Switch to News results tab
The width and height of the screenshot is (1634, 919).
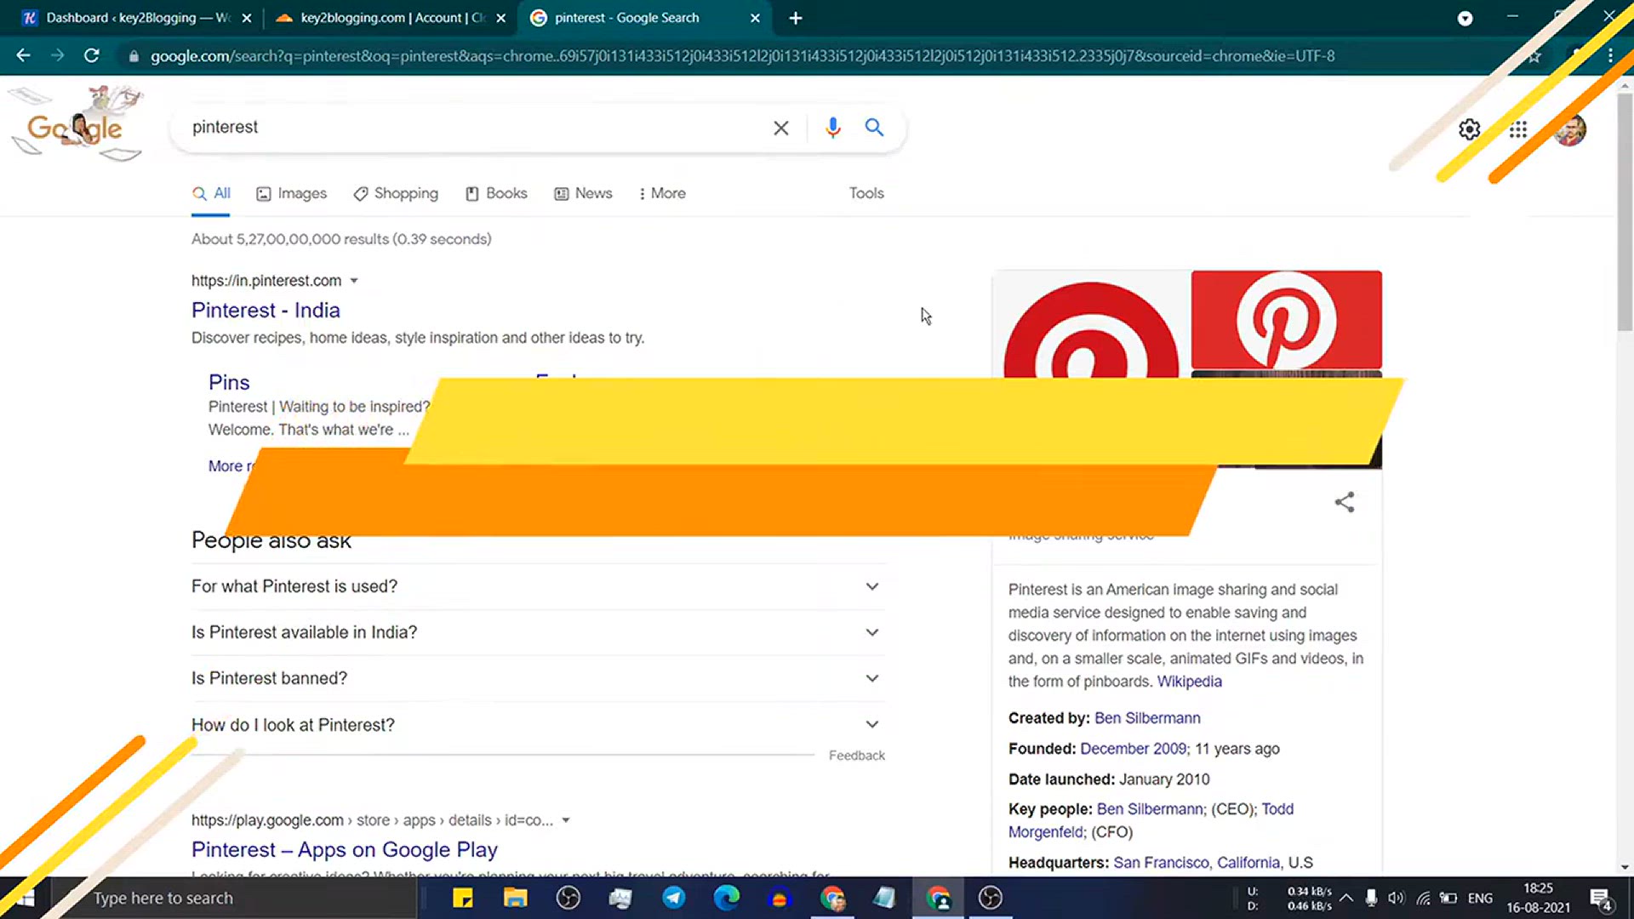(x=583, y=193)
